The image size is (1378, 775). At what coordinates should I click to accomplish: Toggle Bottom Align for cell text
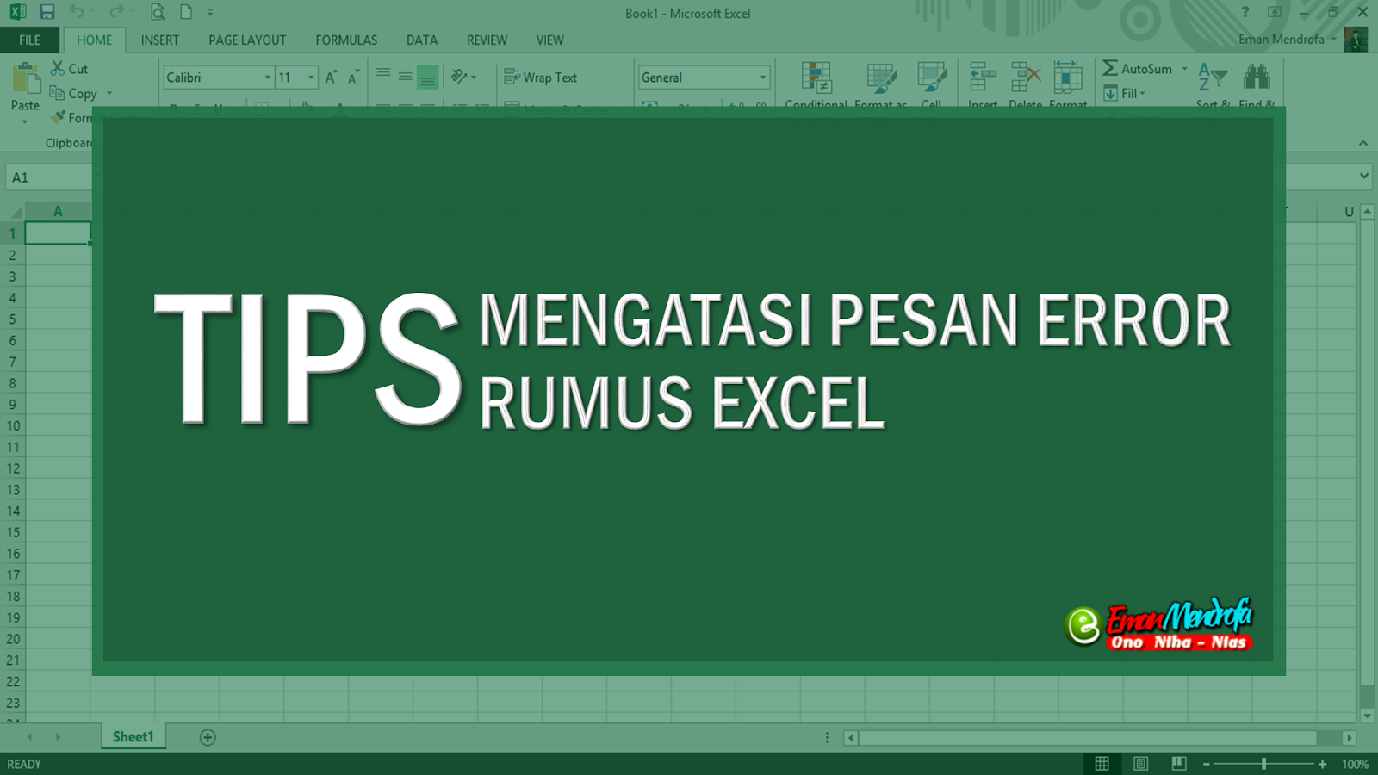pos(427,77)
